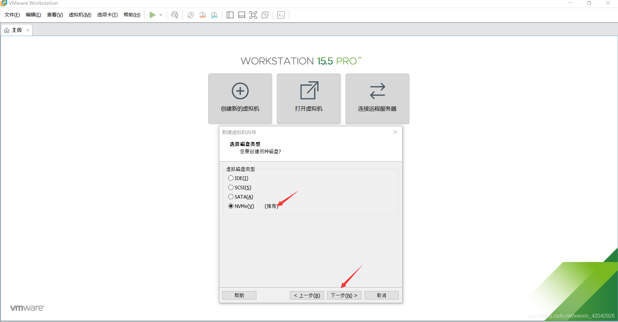Open the 查看(V) menu
The height and width of the screenshot is (322, 618).
click(x=55, y=15)
